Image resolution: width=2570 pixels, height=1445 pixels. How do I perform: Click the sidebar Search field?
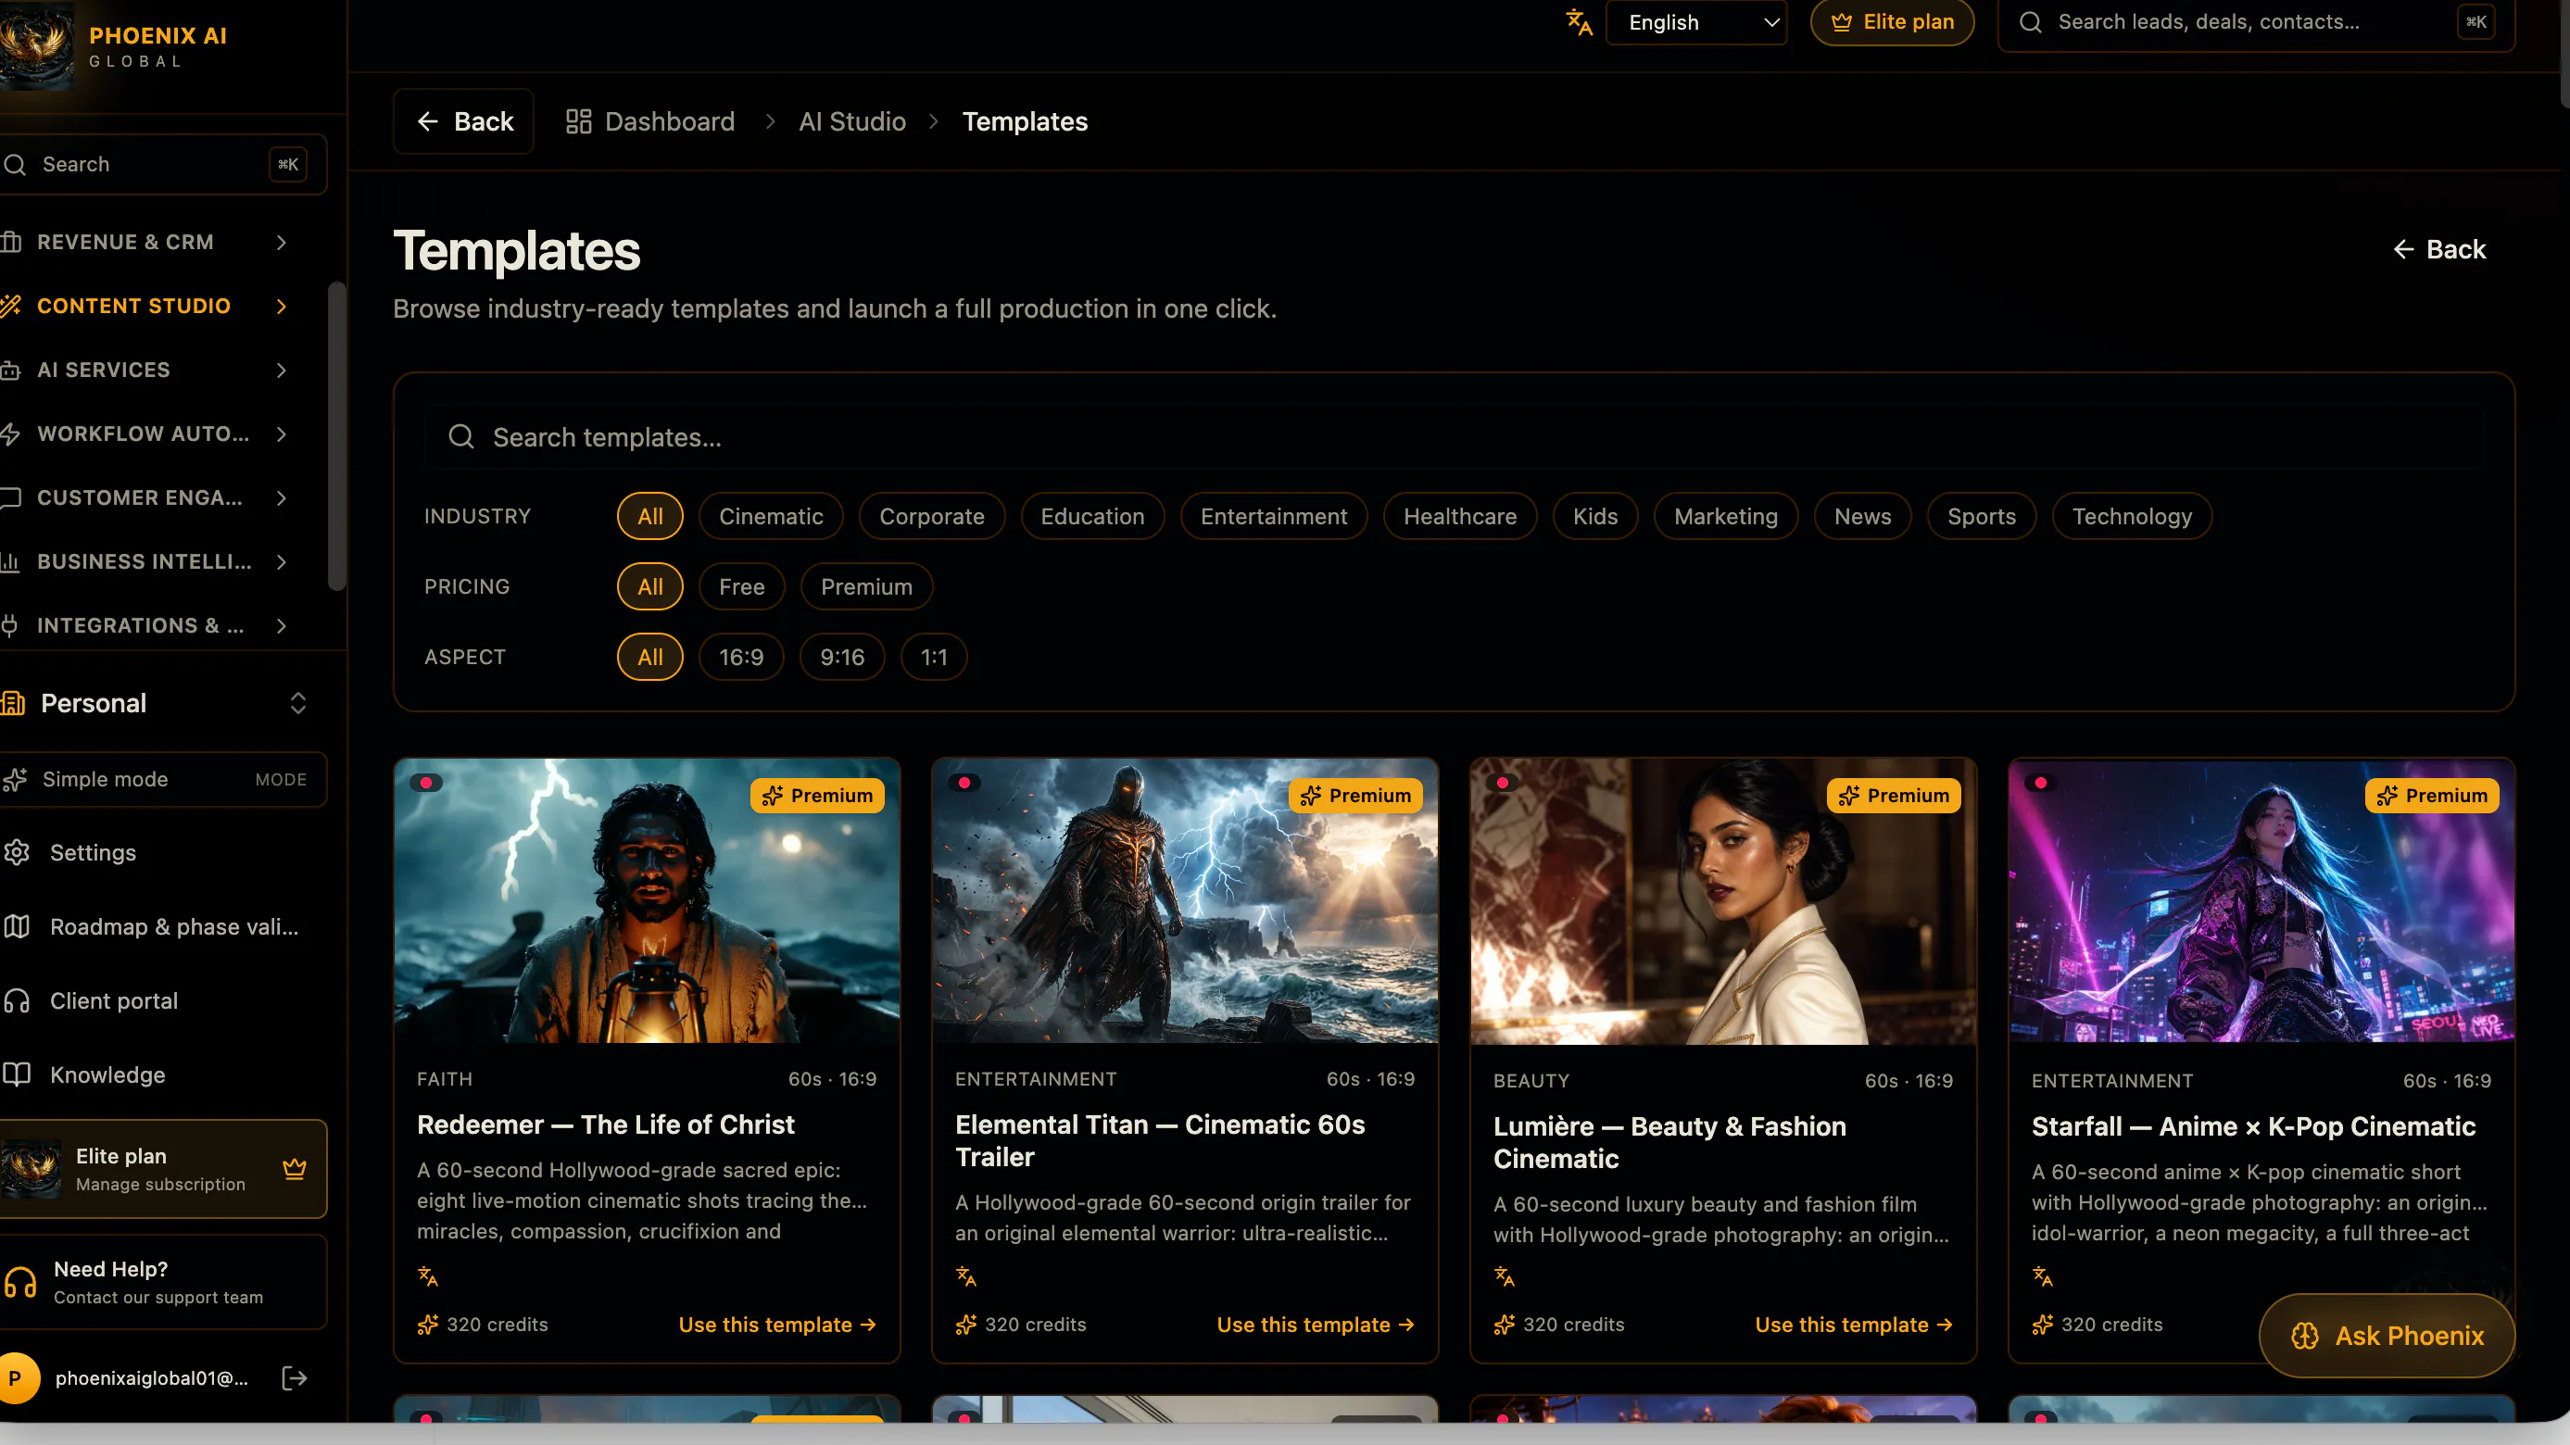pos(164,165)
